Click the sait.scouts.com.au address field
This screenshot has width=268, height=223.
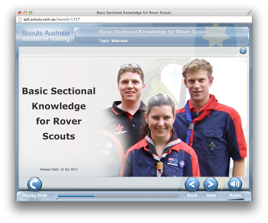coord(134,19)
